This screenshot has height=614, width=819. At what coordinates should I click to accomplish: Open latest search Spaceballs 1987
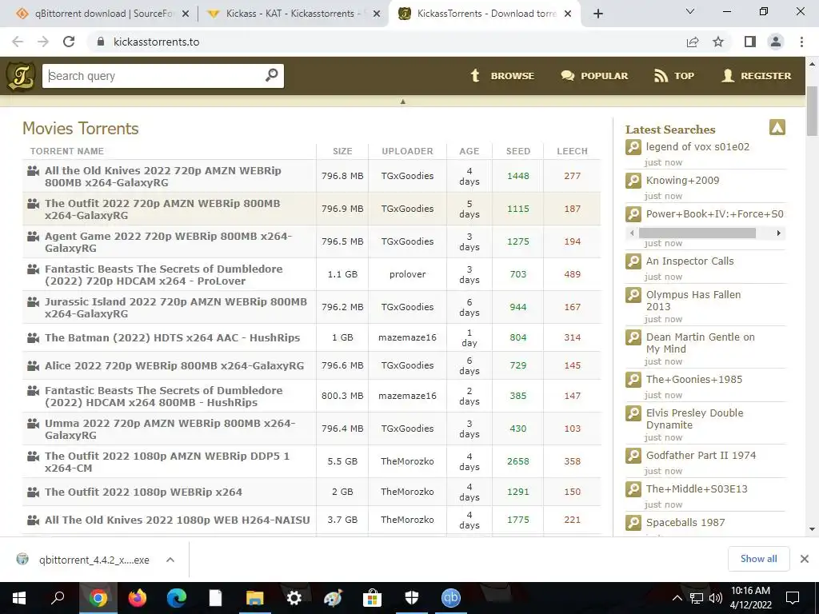click(x=685, y=522)
